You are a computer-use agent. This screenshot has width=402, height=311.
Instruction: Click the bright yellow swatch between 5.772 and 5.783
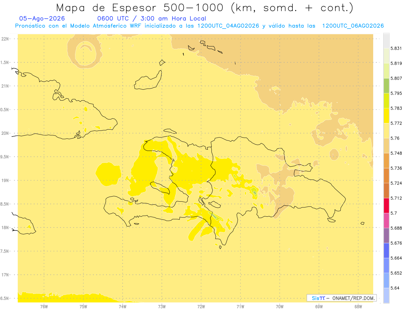[x=386, y=115]
